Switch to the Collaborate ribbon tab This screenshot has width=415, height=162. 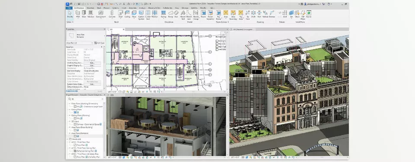coord(168,8)
